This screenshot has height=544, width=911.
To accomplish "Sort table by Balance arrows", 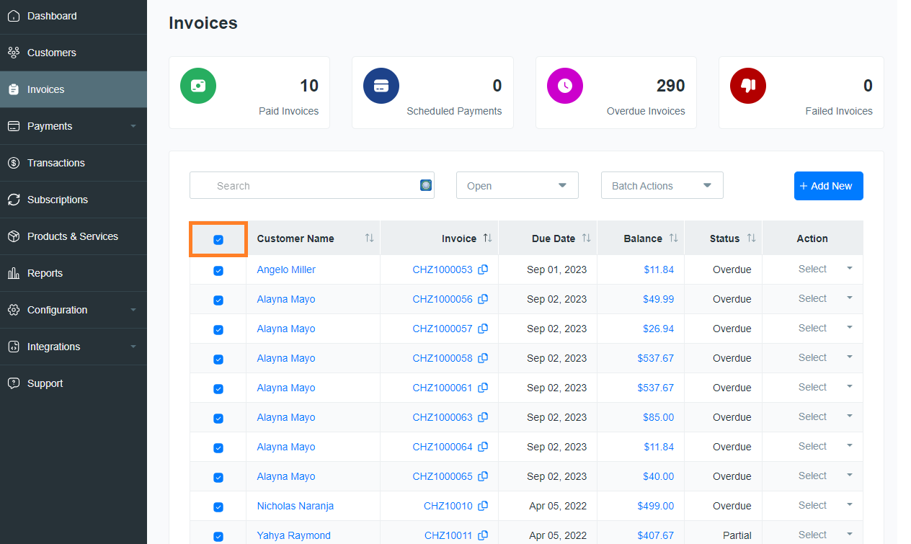I will (x=673, y=238).
